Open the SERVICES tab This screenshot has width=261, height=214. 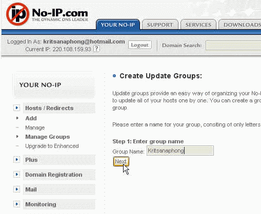point(198,25)
